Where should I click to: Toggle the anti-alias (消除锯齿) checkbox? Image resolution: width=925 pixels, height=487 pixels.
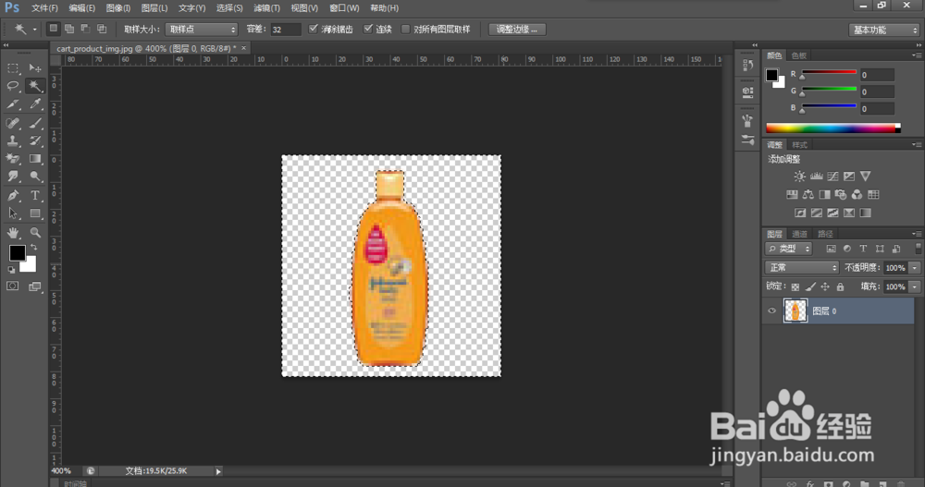tap(314, 29)
